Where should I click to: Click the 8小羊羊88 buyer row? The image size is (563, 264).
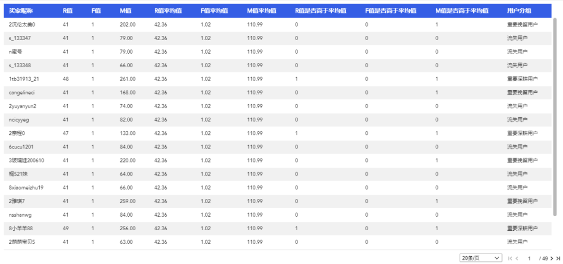21,228
